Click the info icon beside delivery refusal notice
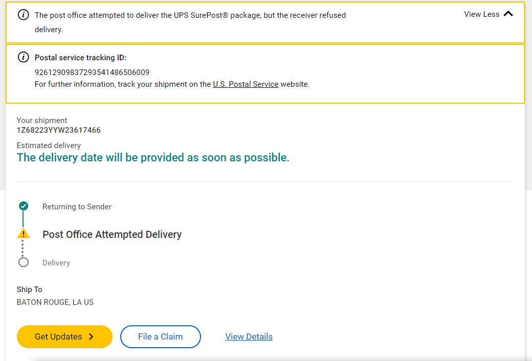 pos(24,15)
